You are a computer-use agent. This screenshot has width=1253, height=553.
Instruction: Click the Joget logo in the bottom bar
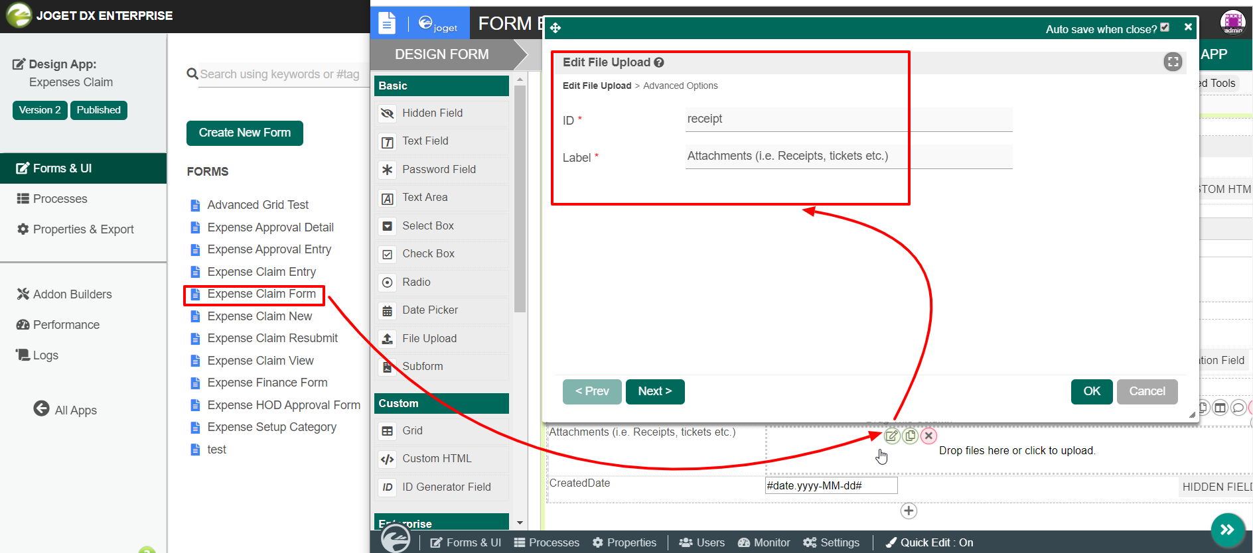point(396,538)
